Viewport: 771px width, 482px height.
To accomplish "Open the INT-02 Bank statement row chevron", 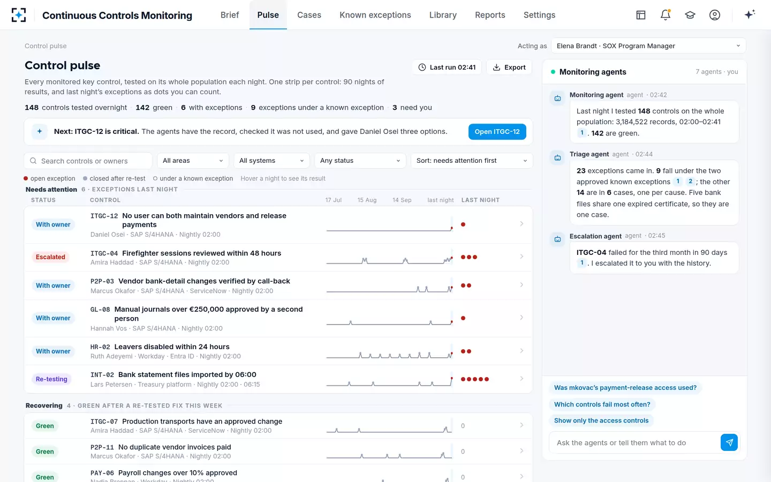I will coord(521,379).
